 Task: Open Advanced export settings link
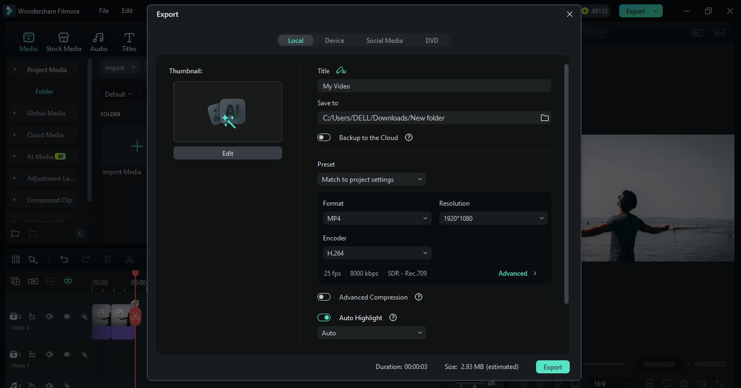tap(518, 273)
